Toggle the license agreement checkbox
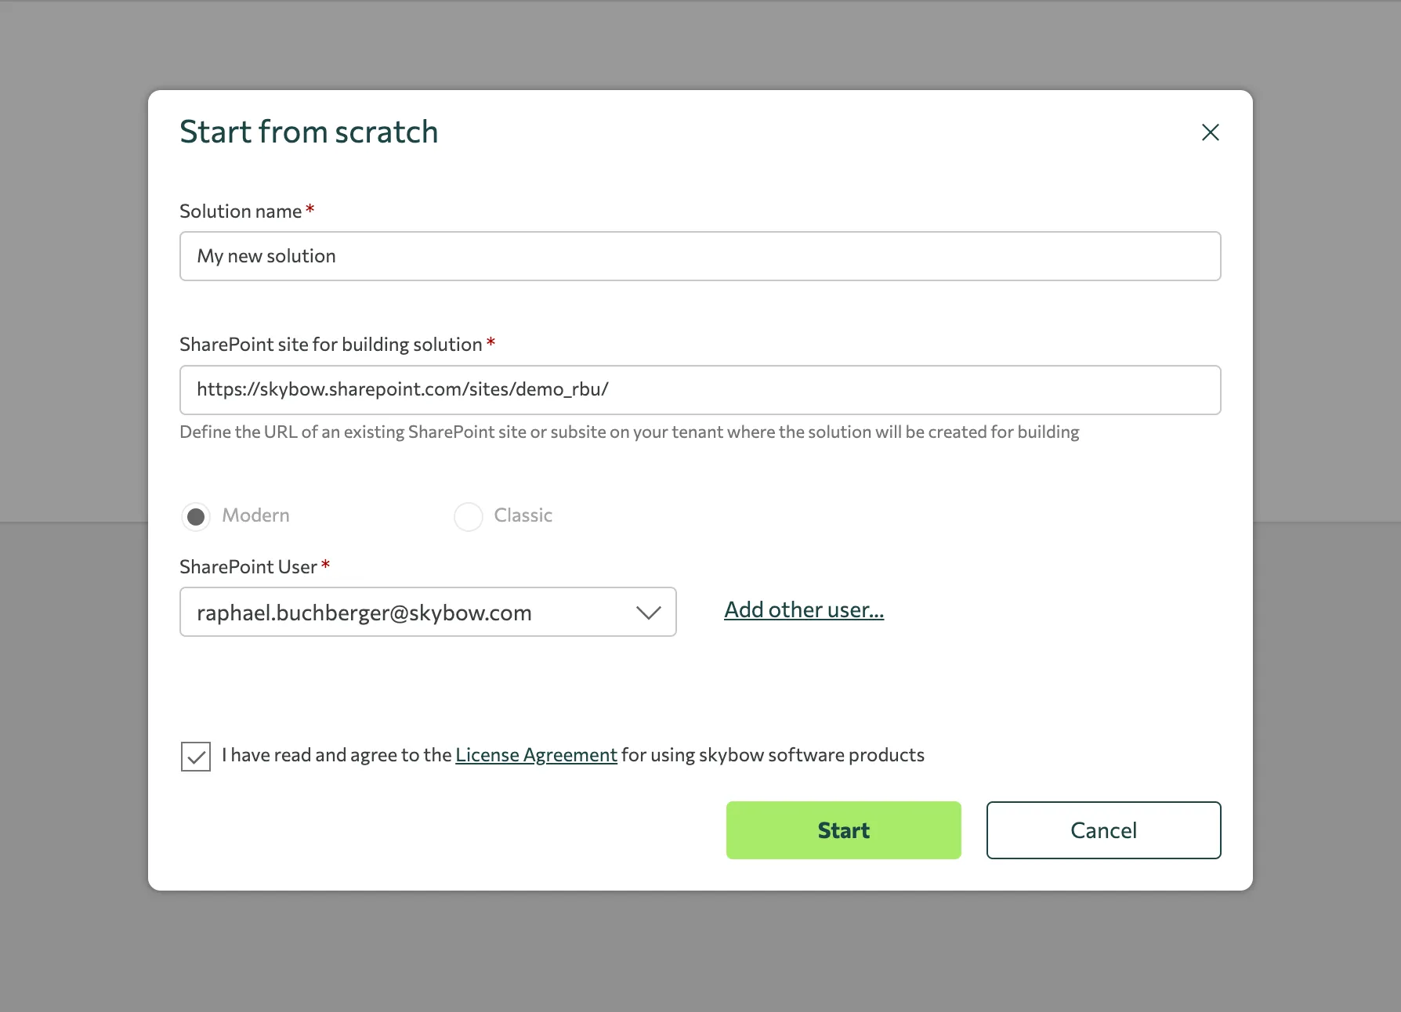 pos(196,757)
